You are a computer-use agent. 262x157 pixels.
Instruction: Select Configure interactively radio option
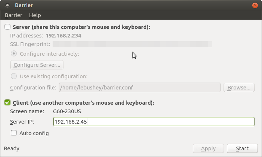point(14,53)
